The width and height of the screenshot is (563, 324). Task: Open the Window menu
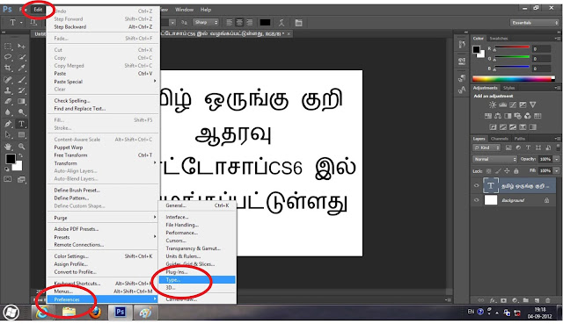pos(184,10)
